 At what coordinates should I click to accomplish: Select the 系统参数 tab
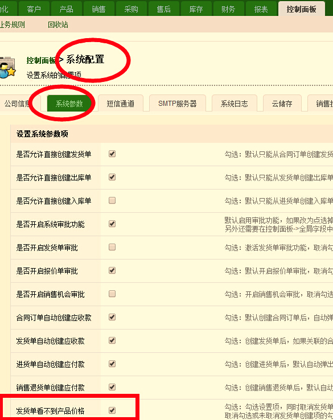coord(69,103)
